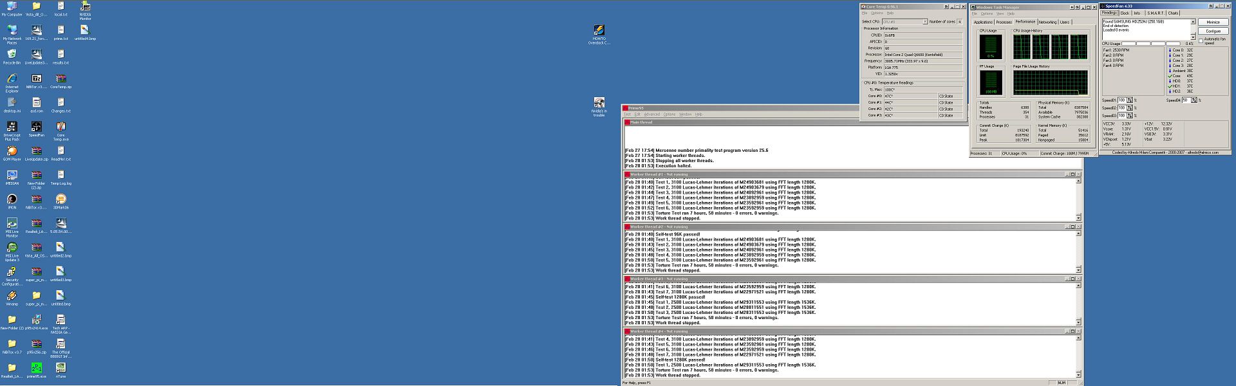Click the Core #0 C0 State field

pyautogui.click(x=950, y=96)
